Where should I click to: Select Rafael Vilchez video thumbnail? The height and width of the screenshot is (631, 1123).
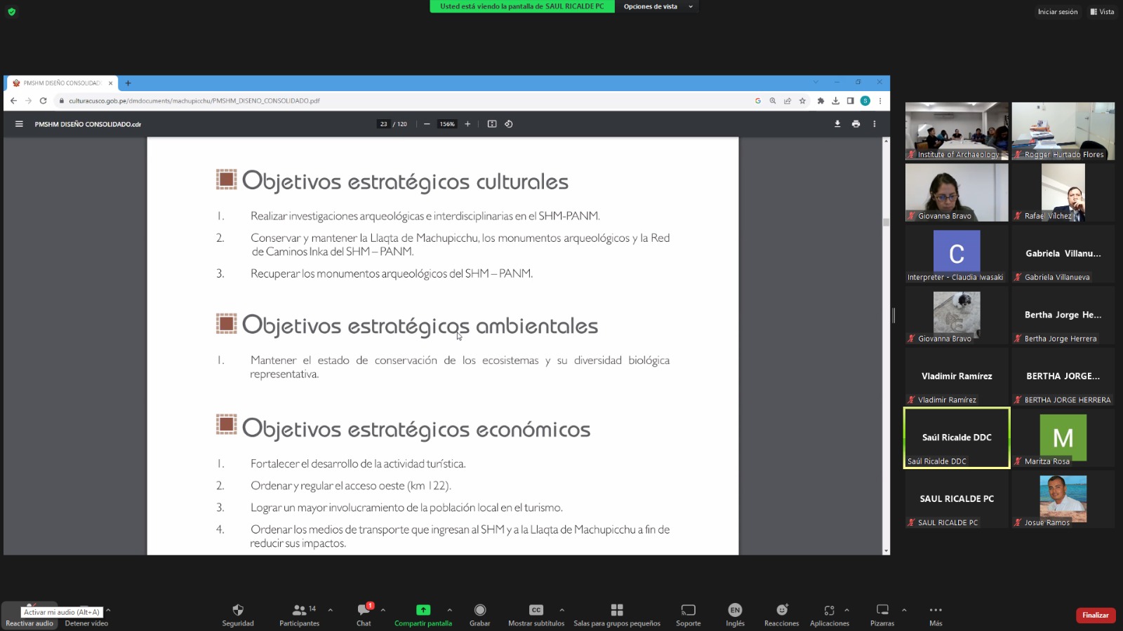[x=1063, y=193]
